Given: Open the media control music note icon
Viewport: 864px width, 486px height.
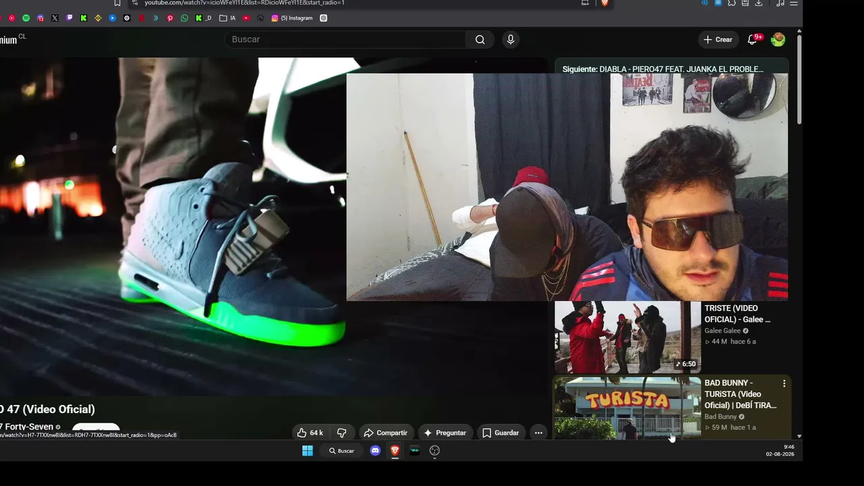Looking at the screenshot, I should tap(780, 3).
